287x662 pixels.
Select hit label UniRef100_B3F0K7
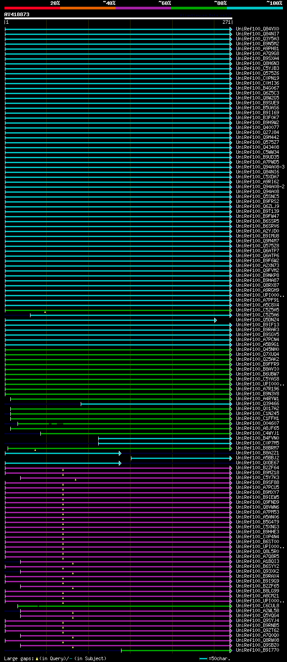click(257, 117)
